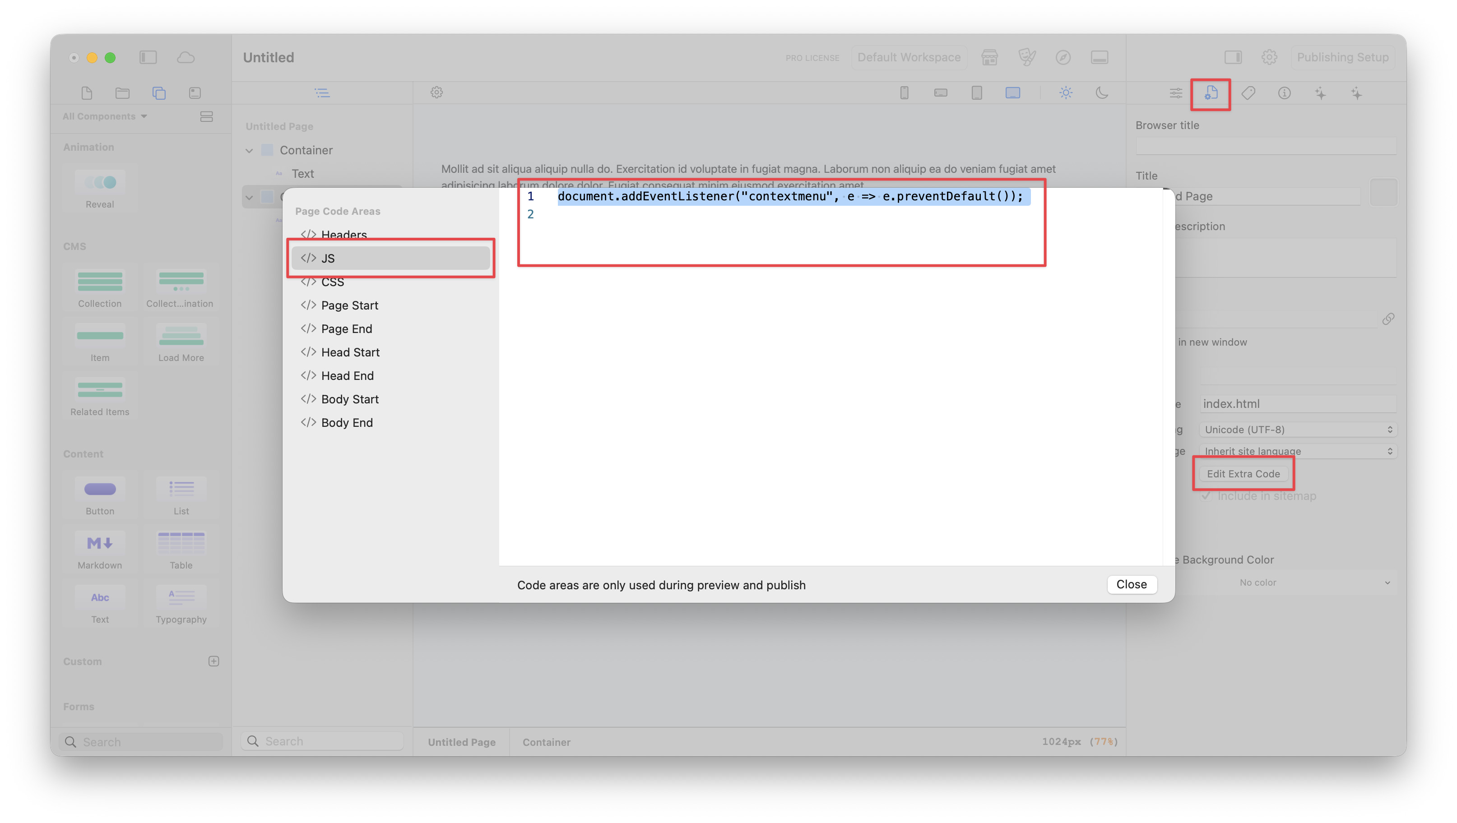The width and height of the screenshot is (1457, 823).
Task: Open the pages document icon tab
Action: click(87, 92)
